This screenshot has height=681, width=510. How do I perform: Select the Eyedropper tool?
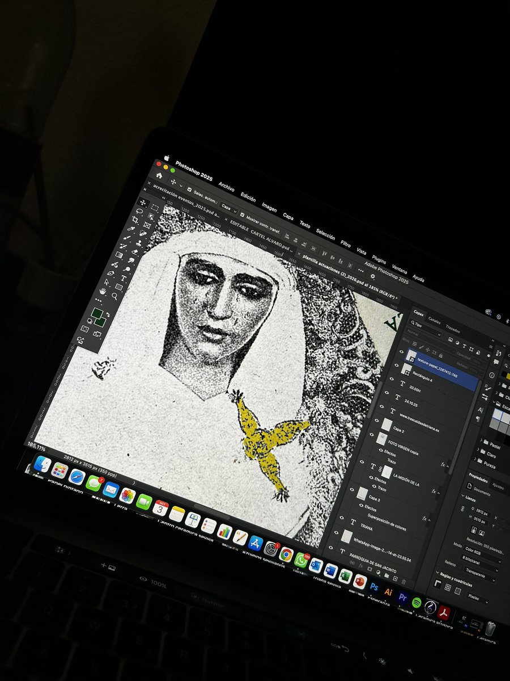[131, 229]
